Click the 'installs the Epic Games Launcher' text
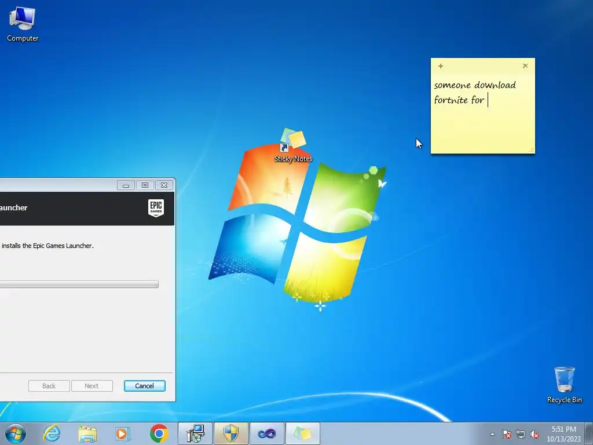 pyautogui.click(x=47, y=246)
